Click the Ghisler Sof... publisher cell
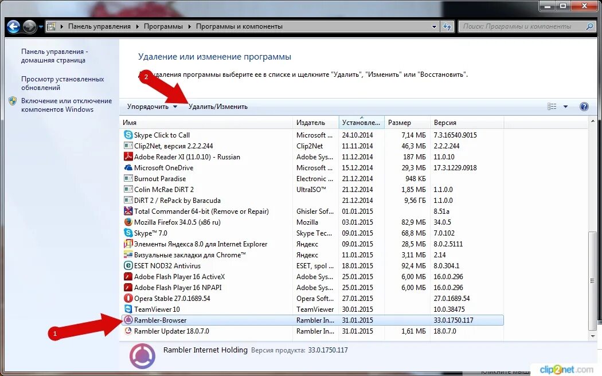Image resolution: width=602 pixels, height=376 pixels. coord(315,211)
